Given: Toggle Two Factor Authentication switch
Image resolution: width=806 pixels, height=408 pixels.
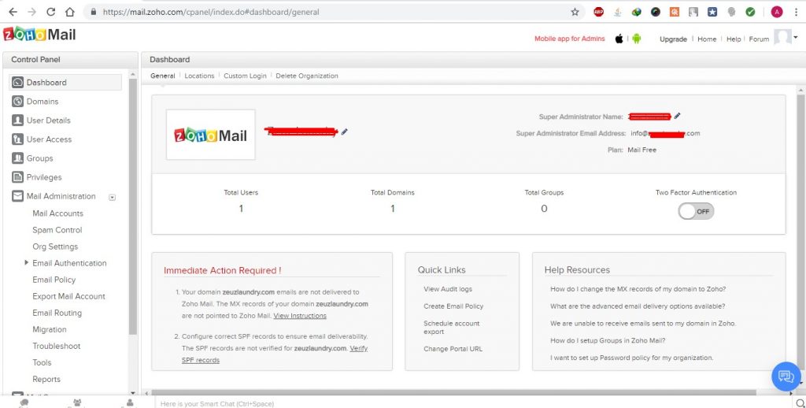Looking at the screenshot, I should coord(696,211).
